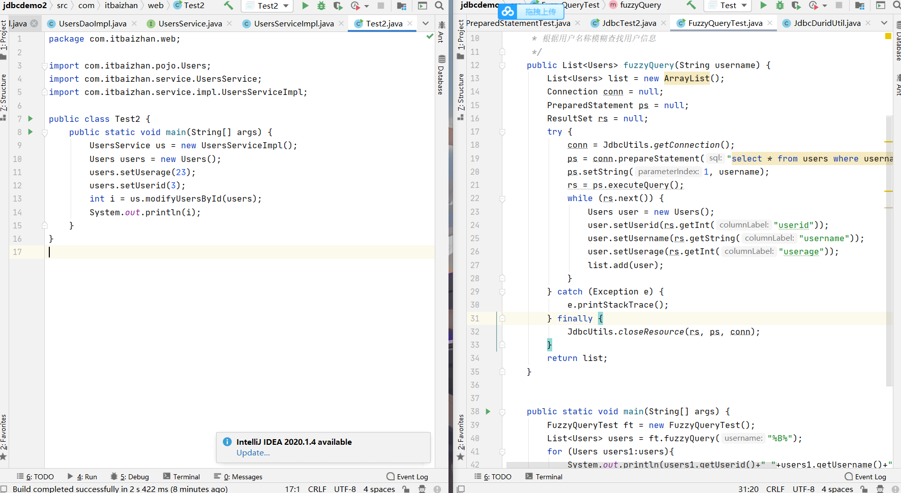
Task: Open Terminal in left window
Action: 182,477
